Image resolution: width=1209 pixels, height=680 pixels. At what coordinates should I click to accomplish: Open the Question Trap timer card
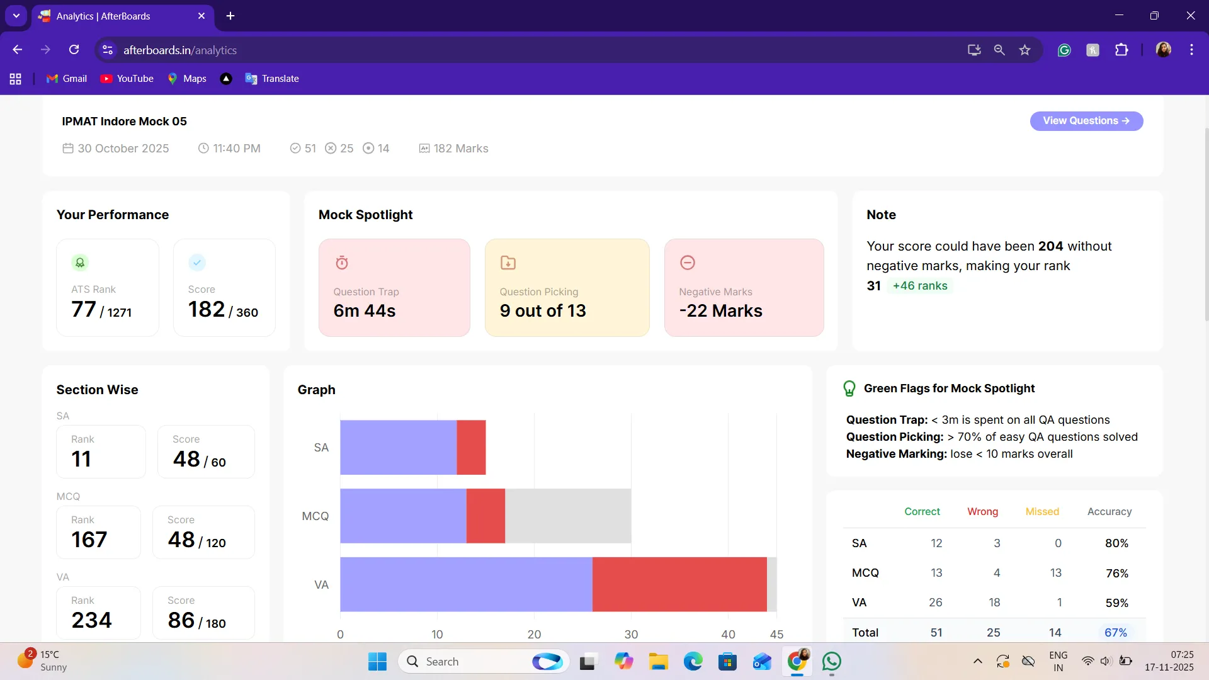point(394,288)
